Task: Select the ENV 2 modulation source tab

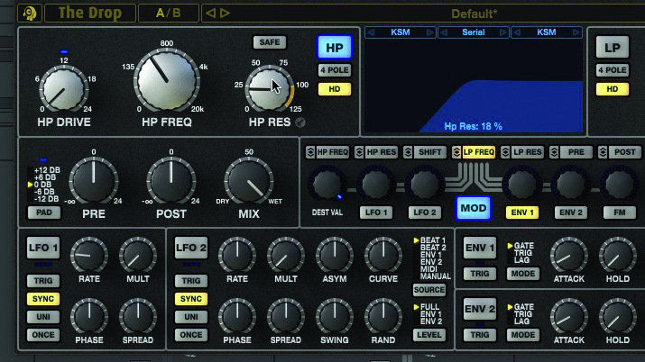Action: 571,213
